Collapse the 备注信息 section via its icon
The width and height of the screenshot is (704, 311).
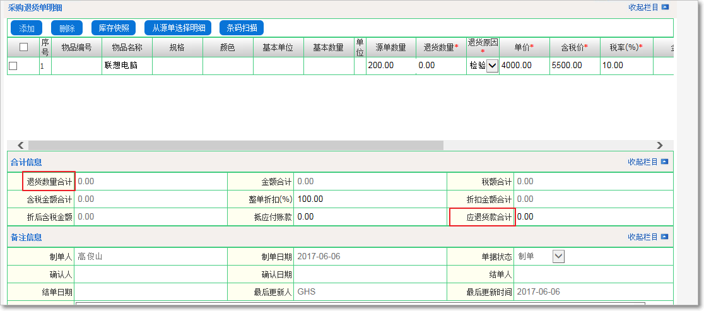pos(664,237)
